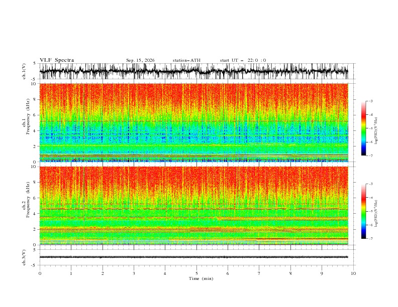Click the ch.1 Frequency (kHz) axis label
This screenshot has height=307, width=398.
(x=26, y=122)
